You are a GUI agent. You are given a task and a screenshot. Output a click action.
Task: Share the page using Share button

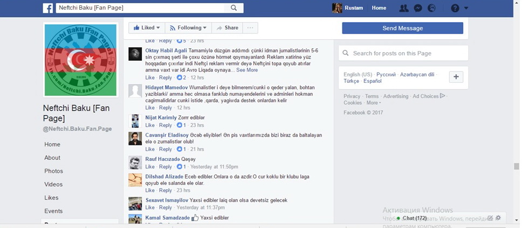(227, 28)
